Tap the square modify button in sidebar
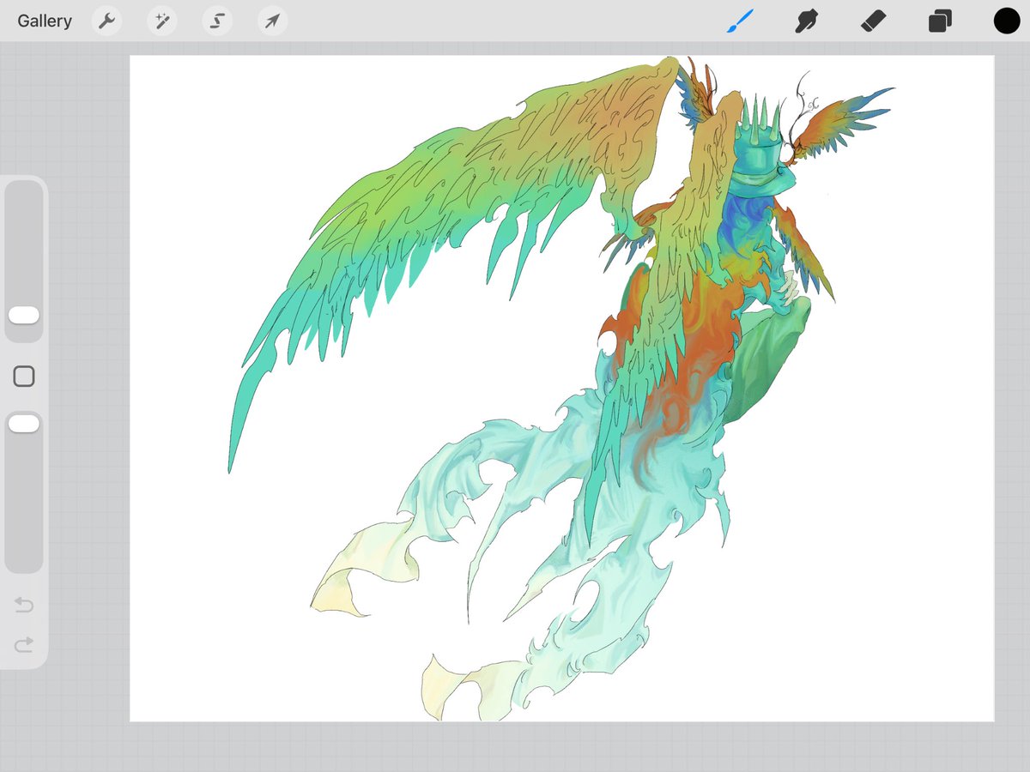The image size is (1030, 772). (x=24, y=377)
